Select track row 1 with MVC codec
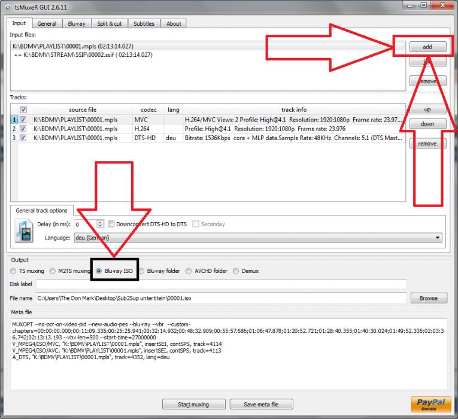458x419 pixels. click(208, 120)
